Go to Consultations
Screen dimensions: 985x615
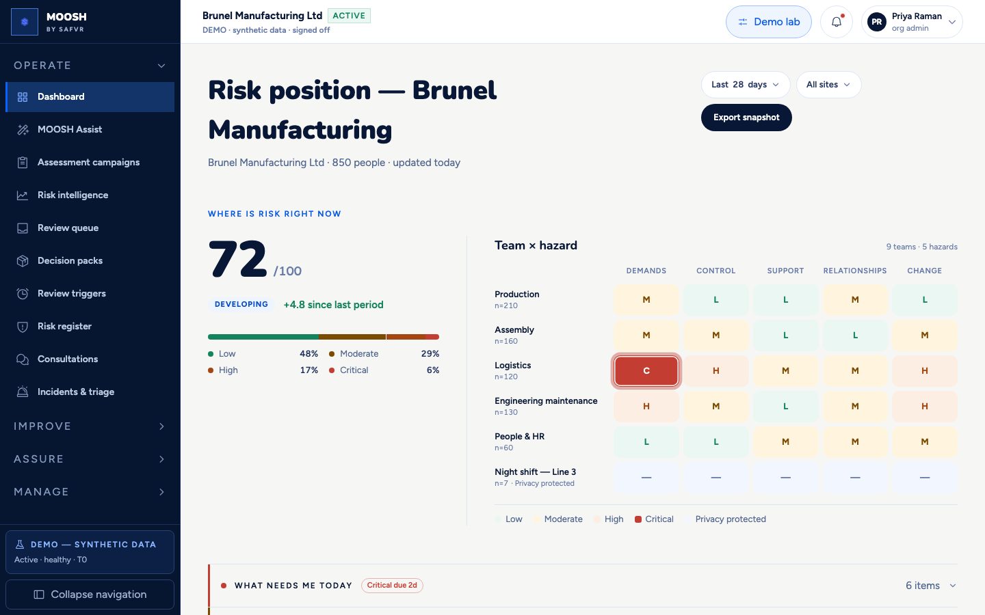[90, 359]
